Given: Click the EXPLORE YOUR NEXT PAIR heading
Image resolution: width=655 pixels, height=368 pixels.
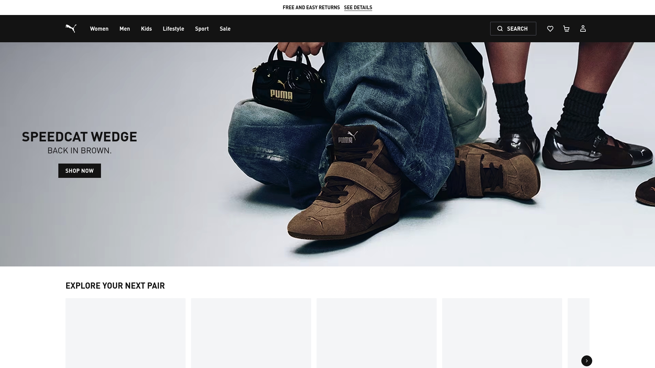Looking at the screenshot, I should 115,286.
